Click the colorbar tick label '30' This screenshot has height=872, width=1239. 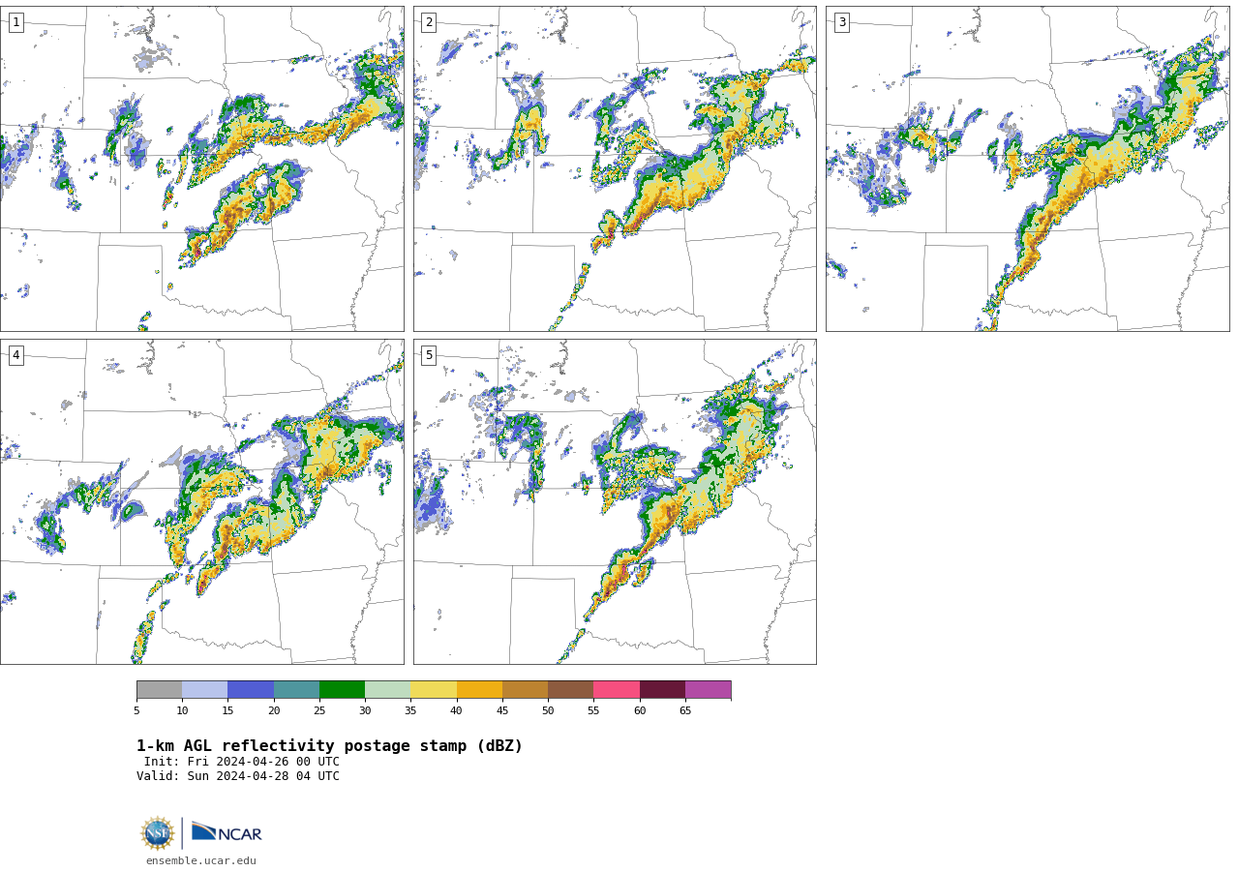pyautogui.click(x=365, y=711)
